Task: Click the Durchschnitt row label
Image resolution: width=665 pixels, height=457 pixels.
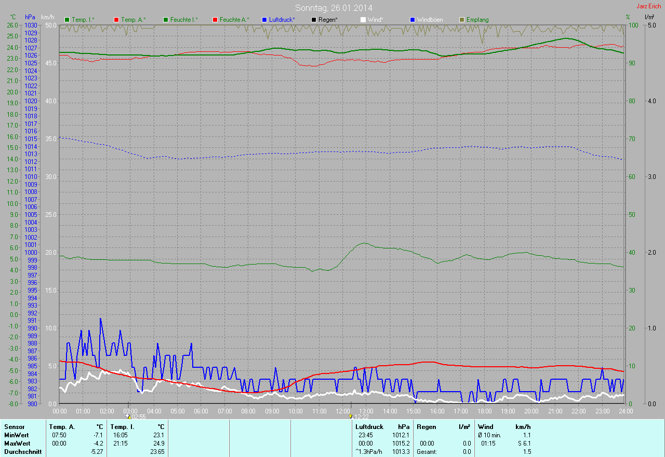Action: [23, 452]
